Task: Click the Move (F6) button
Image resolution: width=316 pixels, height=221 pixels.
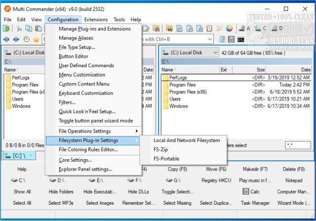Action: pyautogui.click(x=216, y=169)
